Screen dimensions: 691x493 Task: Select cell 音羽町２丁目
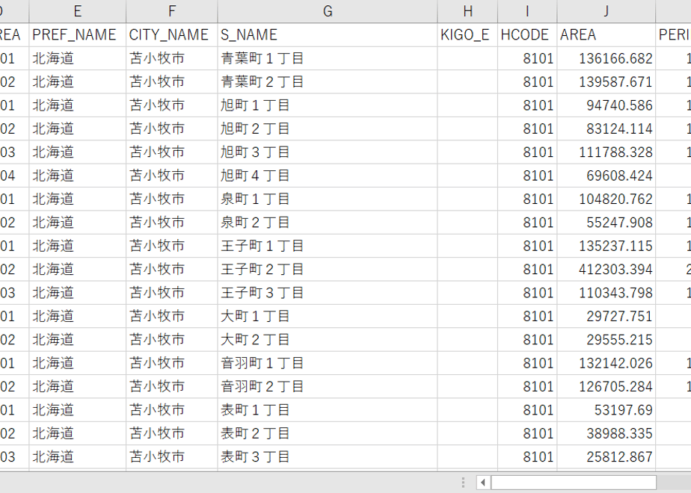(x=328, y=386)
